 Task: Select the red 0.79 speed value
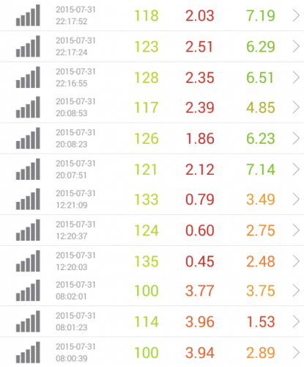point(200,200)
